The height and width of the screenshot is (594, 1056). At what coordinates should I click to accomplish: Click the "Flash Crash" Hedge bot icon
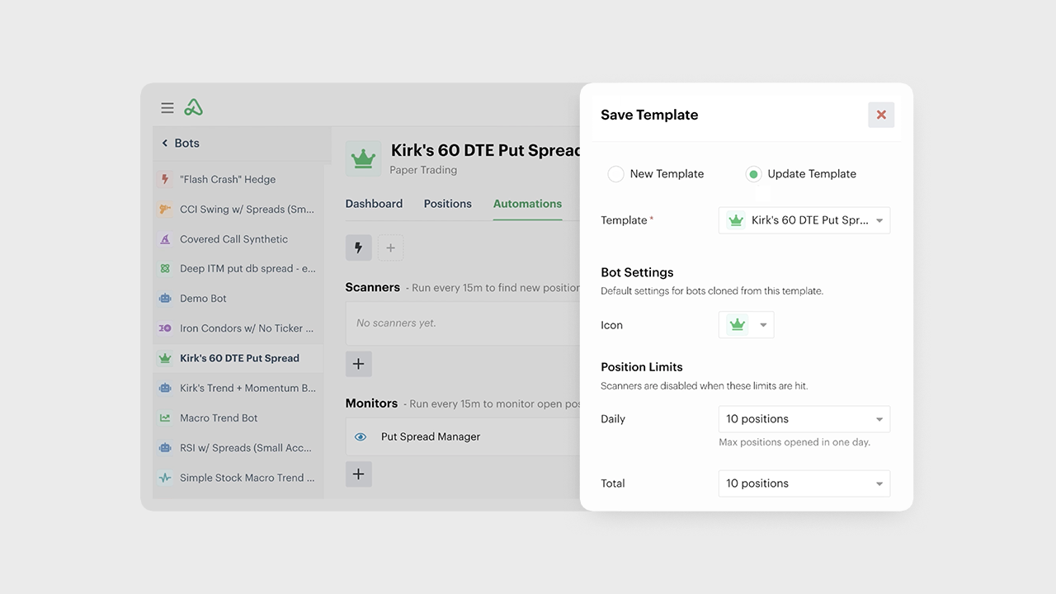tap(165, 179)
